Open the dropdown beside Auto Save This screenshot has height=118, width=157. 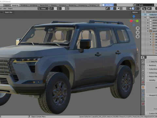[115, 5]
